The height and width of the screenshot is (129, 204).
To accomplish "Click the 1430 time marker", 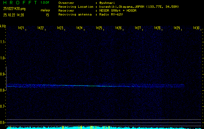I will pyautogui.click(x=196, y=28).
